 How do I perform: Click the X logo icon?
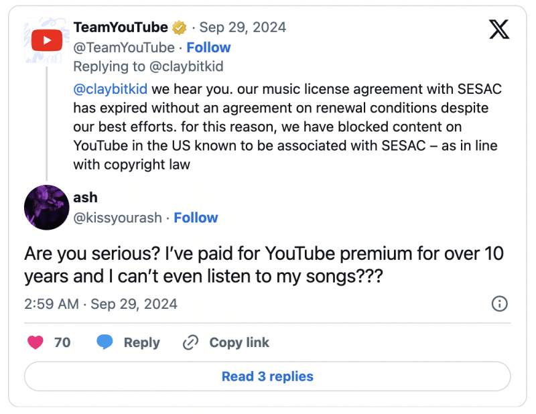click(x=498, y=29)
